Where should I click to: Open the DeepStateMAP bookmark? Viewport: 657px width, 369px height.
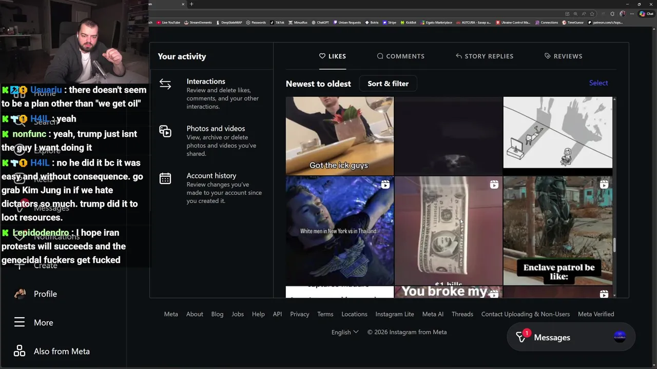(x=229, y=23)
